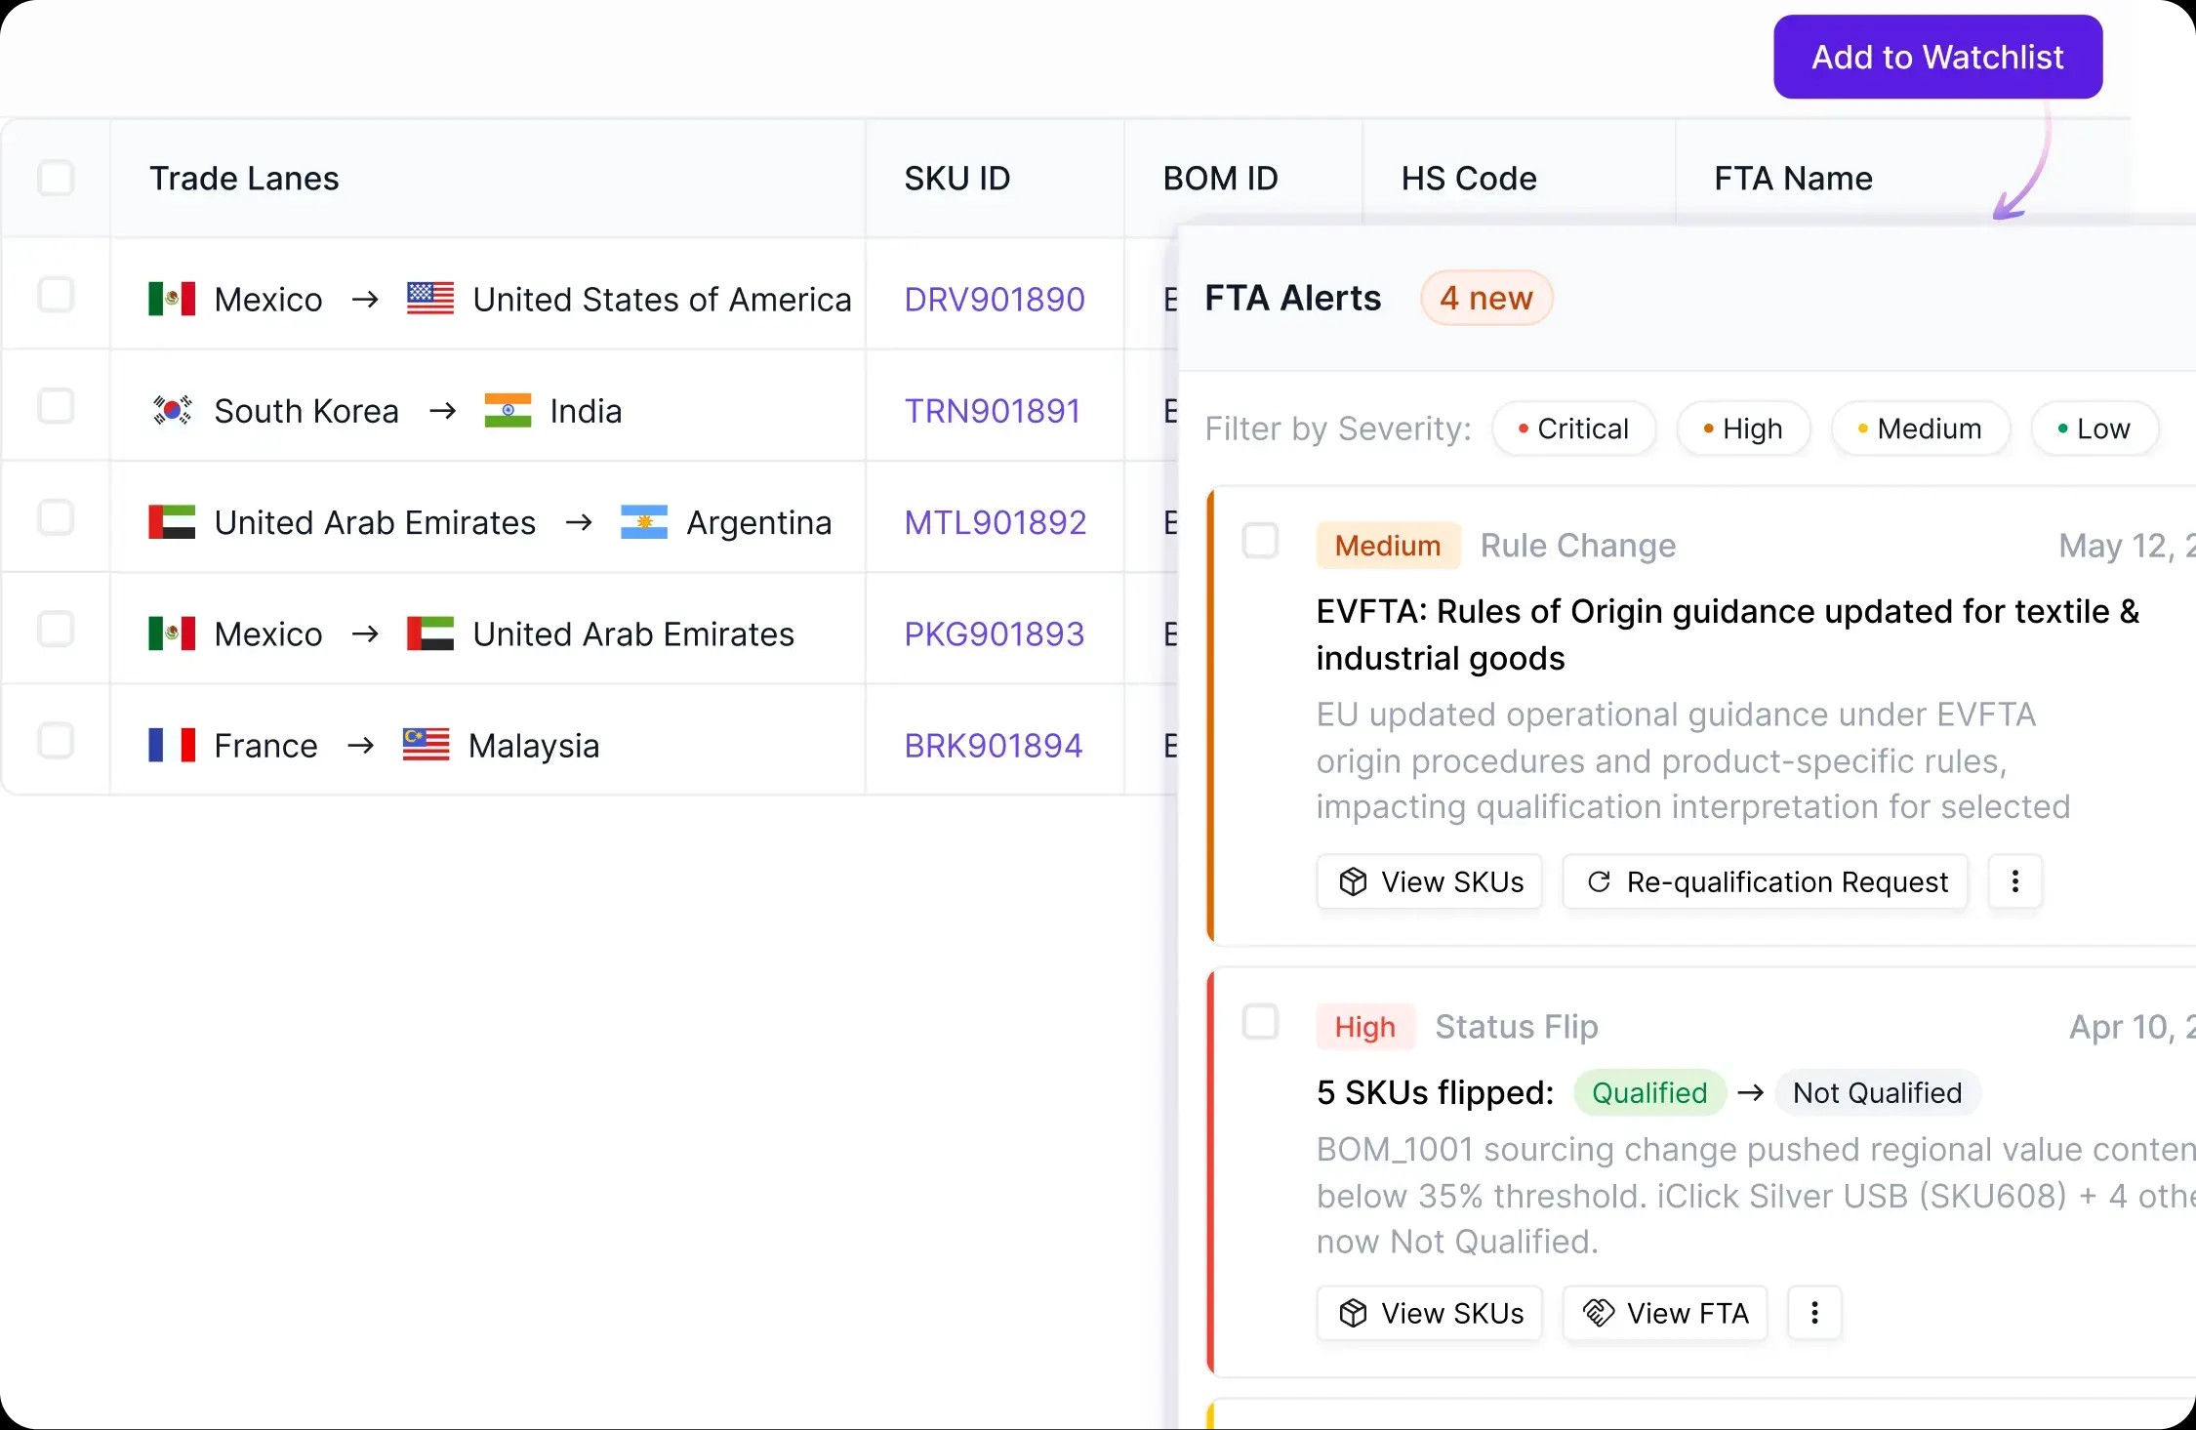Click the Not Qualified status pill
The height and width of the screenshot is (1430, 2196).
pos(1877,1092)
